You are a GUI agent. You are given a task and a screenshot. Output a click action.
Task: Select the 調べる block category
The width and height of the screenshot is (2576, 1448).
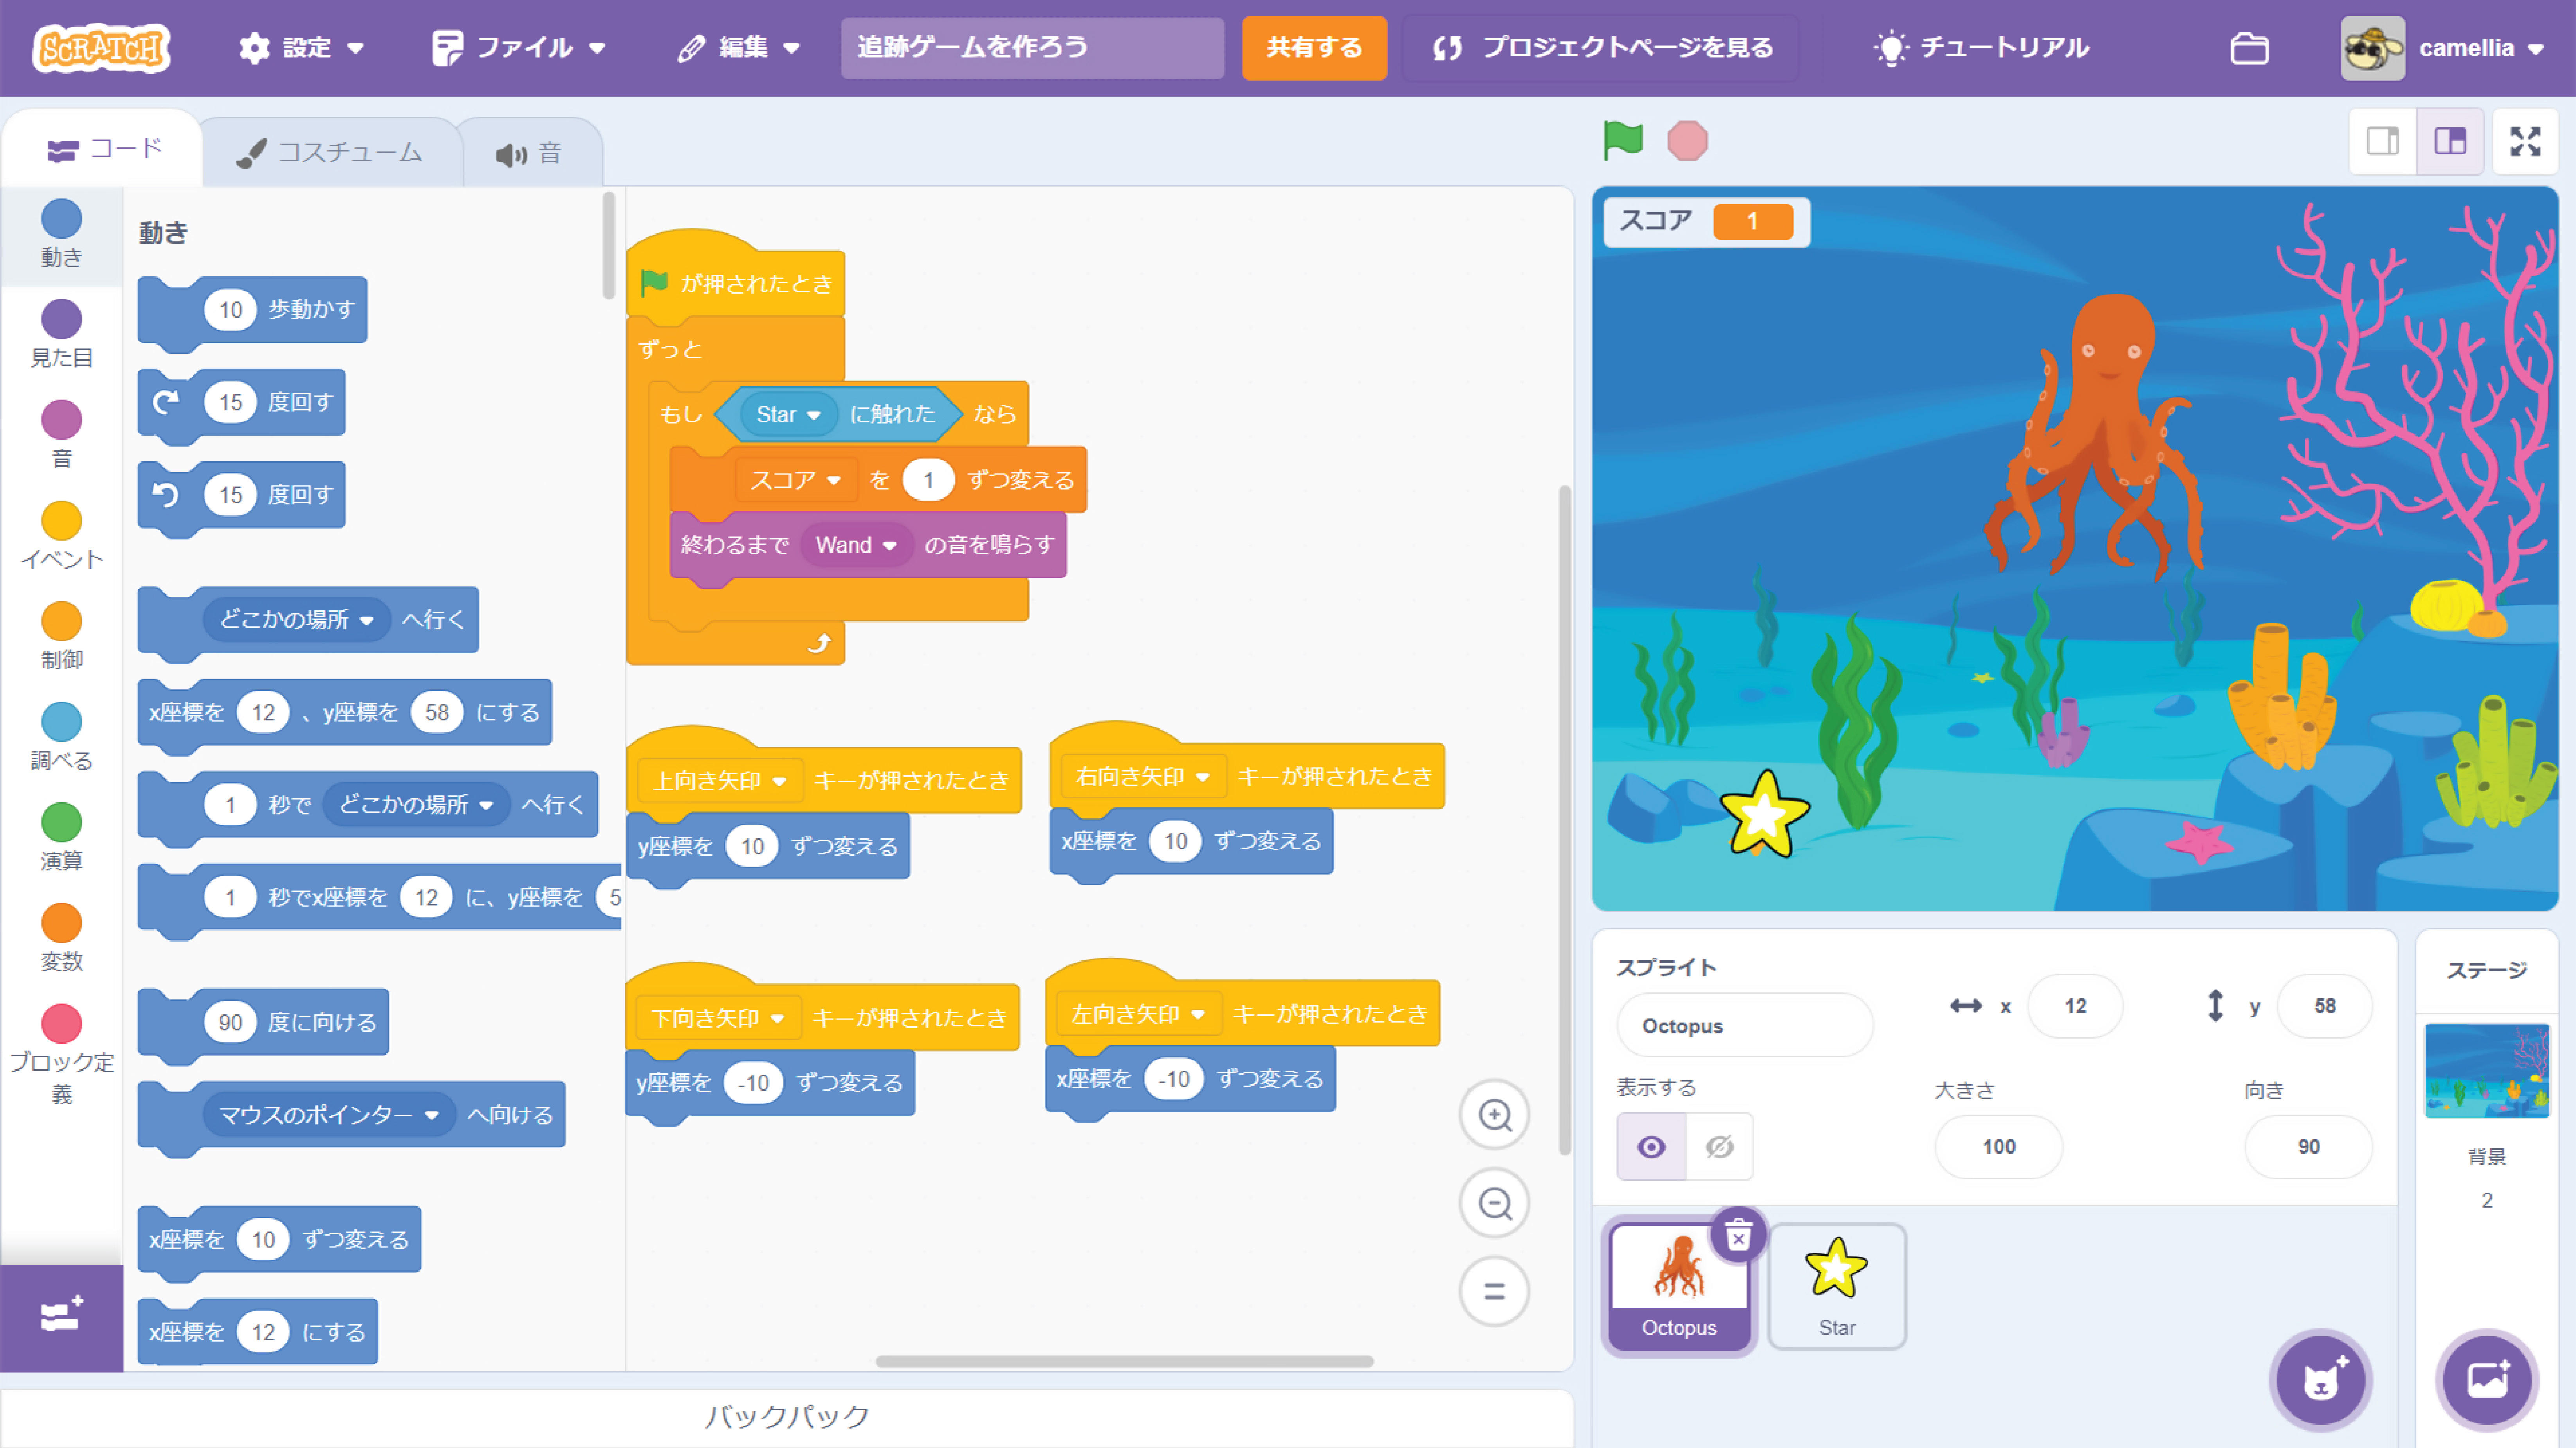click(x=61, y=738)
